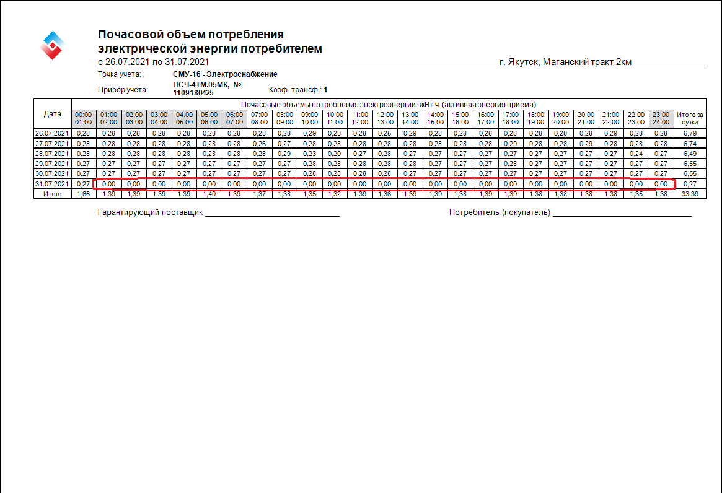Click the address 'г. Якутск, Маганский тракт 2км'
This screenshot has width=722, height=493.
click(x=565, y=62)
